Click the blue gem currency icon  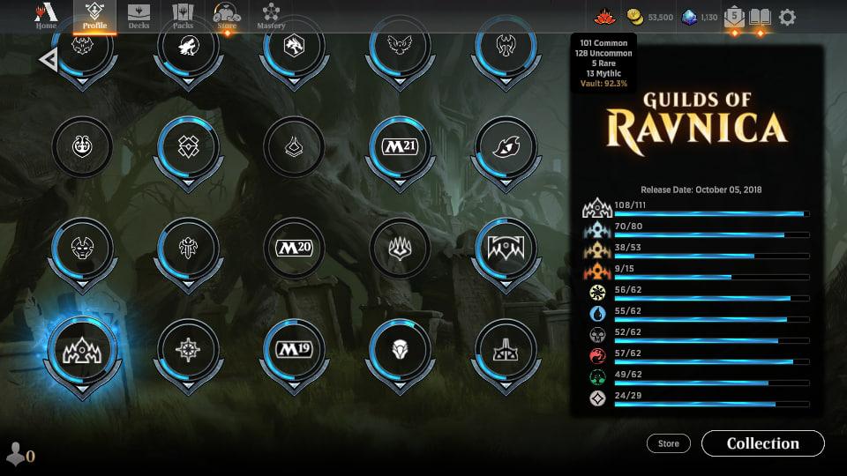click(689, 18)
